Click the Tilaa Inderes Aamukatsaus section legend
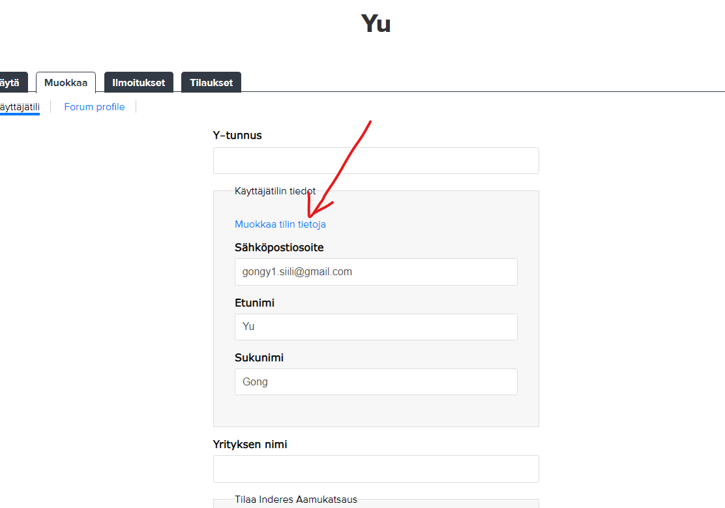The image size is (725, 508). pyautogui.click(x=296, y=500)
